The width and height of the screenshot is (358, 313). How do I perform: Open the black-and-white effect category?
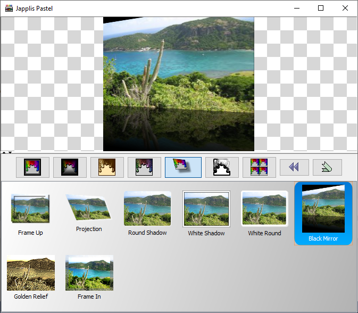222,167
